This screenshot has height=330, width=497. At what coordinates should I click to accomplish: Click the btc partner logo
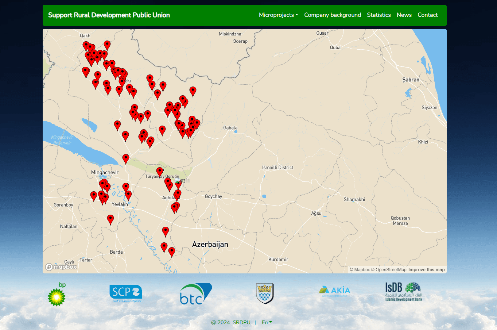coord(196,294)
